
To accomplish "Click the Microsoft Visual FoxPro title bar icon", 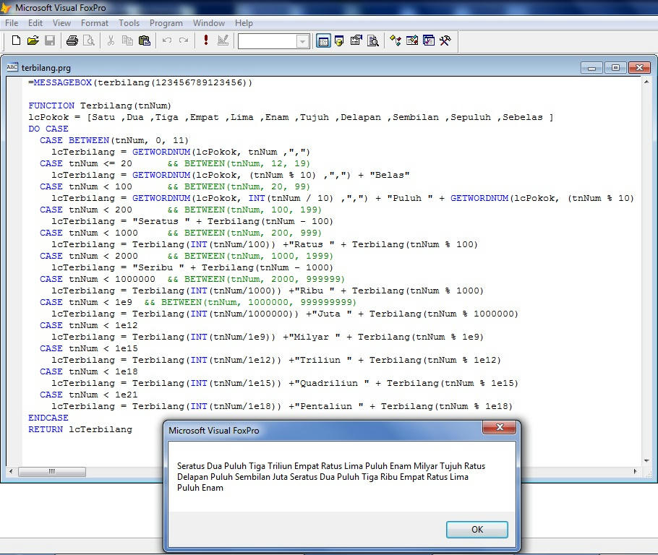I will coord(6,7).
